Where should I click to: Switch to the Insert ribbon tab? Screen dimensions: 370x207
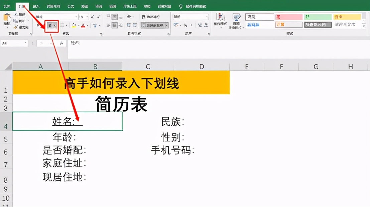[x=36, y=6]
